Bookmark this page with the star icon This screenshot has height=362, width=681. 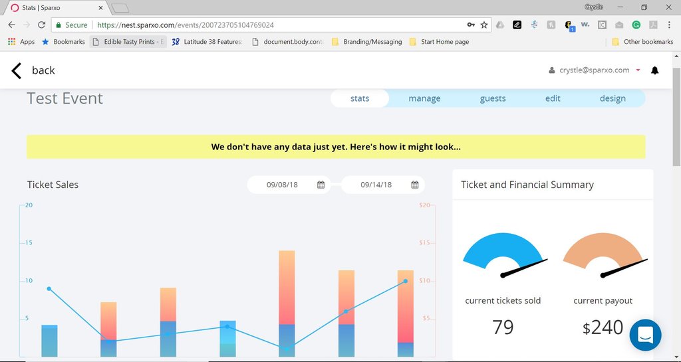coord(484,25)
